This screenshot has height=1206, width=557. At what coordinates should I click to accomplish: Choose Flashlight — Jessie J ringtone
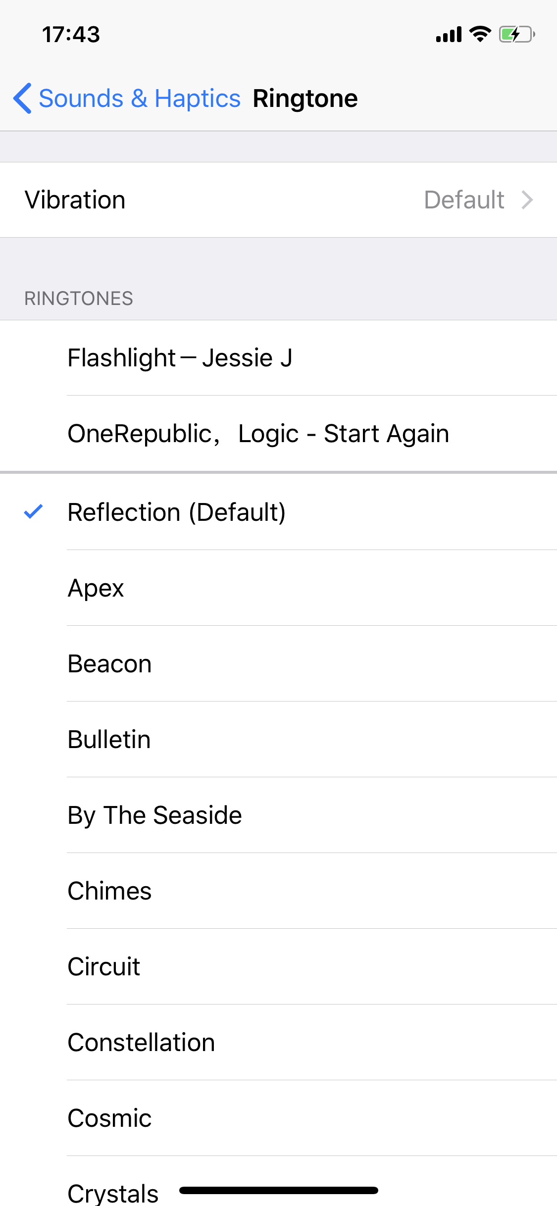point(278,358)
